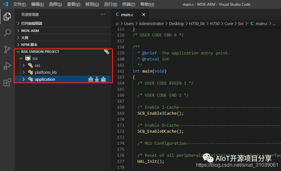
Task: Click H750_lib in the breadcrumb path
Action: pyautogui.click(x=197, y=24)
